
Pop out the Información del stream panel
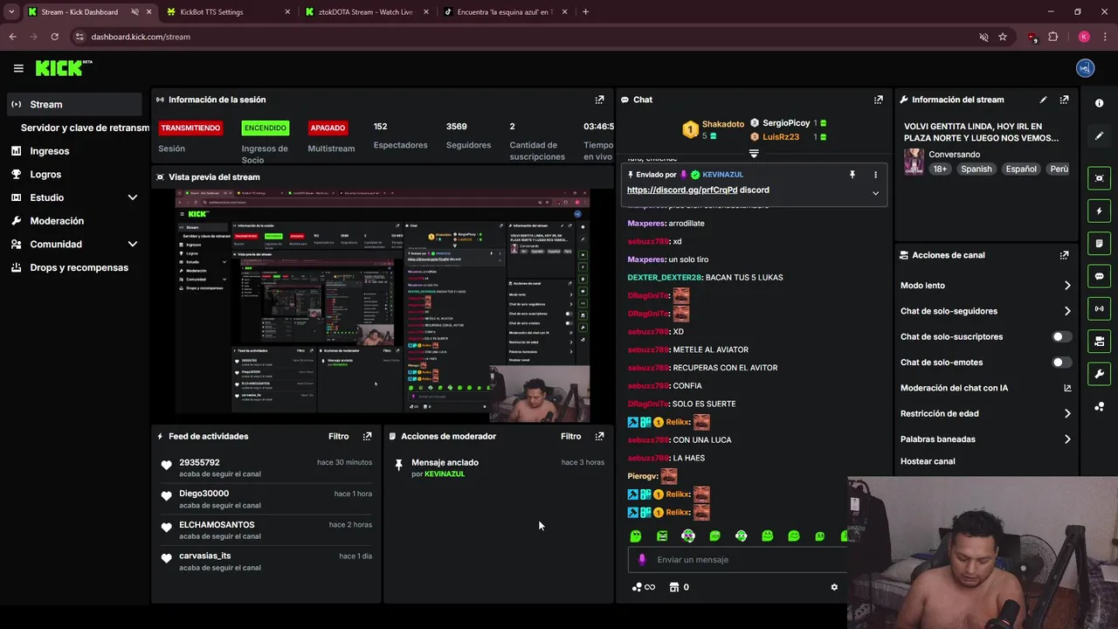pos(1064,100)
